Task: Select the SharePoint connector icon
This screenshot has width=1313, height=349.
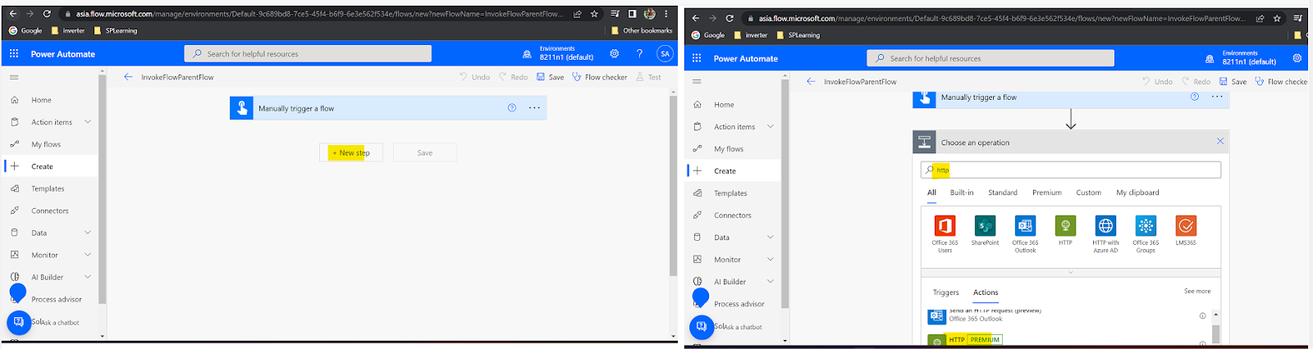Action: pos(985,225)
